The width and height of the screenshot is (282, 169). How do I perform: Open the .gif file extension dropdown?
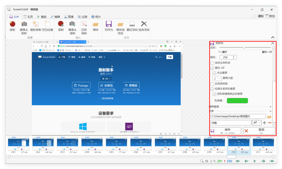coord(256,123)
